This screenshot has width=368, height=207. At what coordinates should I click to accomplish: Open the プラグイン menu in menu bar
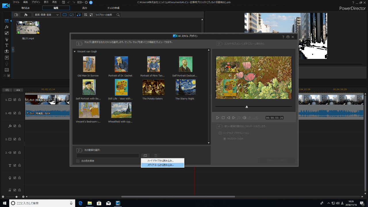(36, 2)
